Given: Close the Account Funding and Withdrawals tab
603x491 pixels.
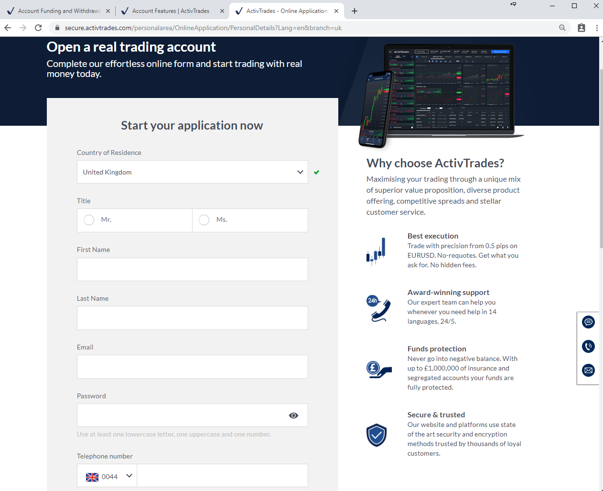Looking at the screenshot, I should pyautogui.click(x=108, y=11).
